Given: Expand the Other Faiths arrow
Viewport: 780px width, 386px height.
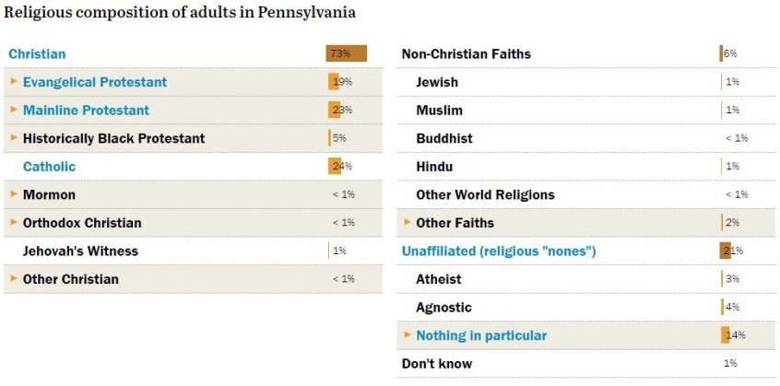Looking at the screenshot, I should pyautogui.click(x=407, y=222).
